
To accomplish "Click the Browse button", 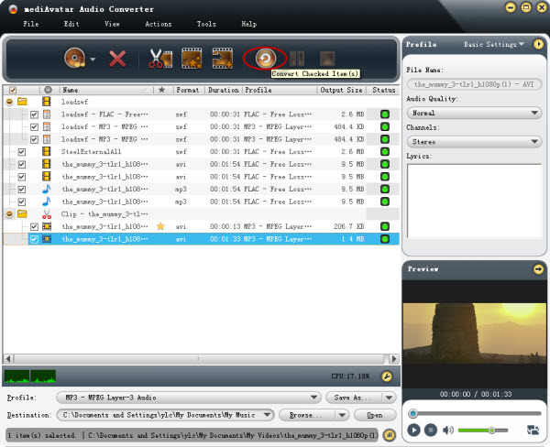I will (x=307, y=415).
